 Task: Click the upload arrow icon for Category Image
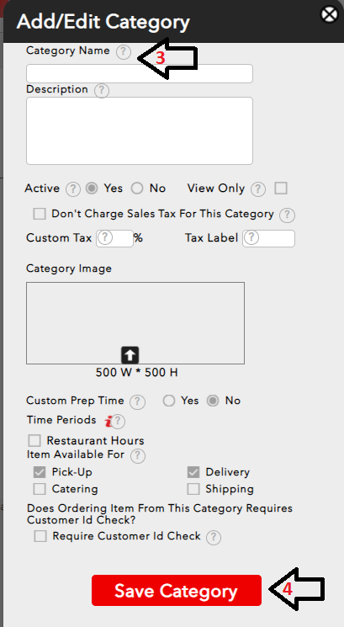tap(130, 355)
